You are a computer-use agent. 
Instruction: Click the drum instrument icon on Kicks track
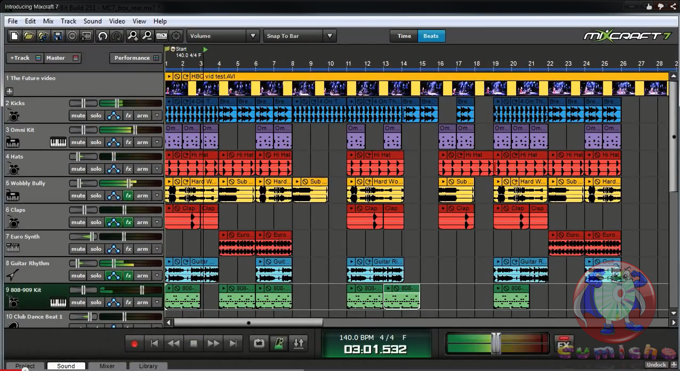click(14, 116)
